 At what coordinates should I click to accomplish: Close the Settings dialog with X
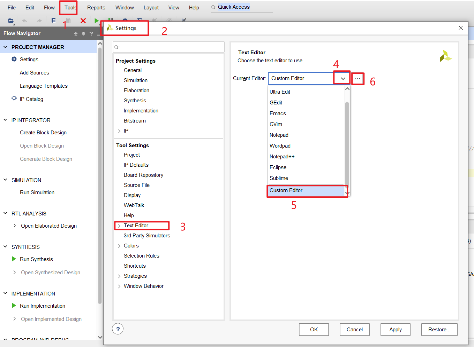click(x=461, y=28)
